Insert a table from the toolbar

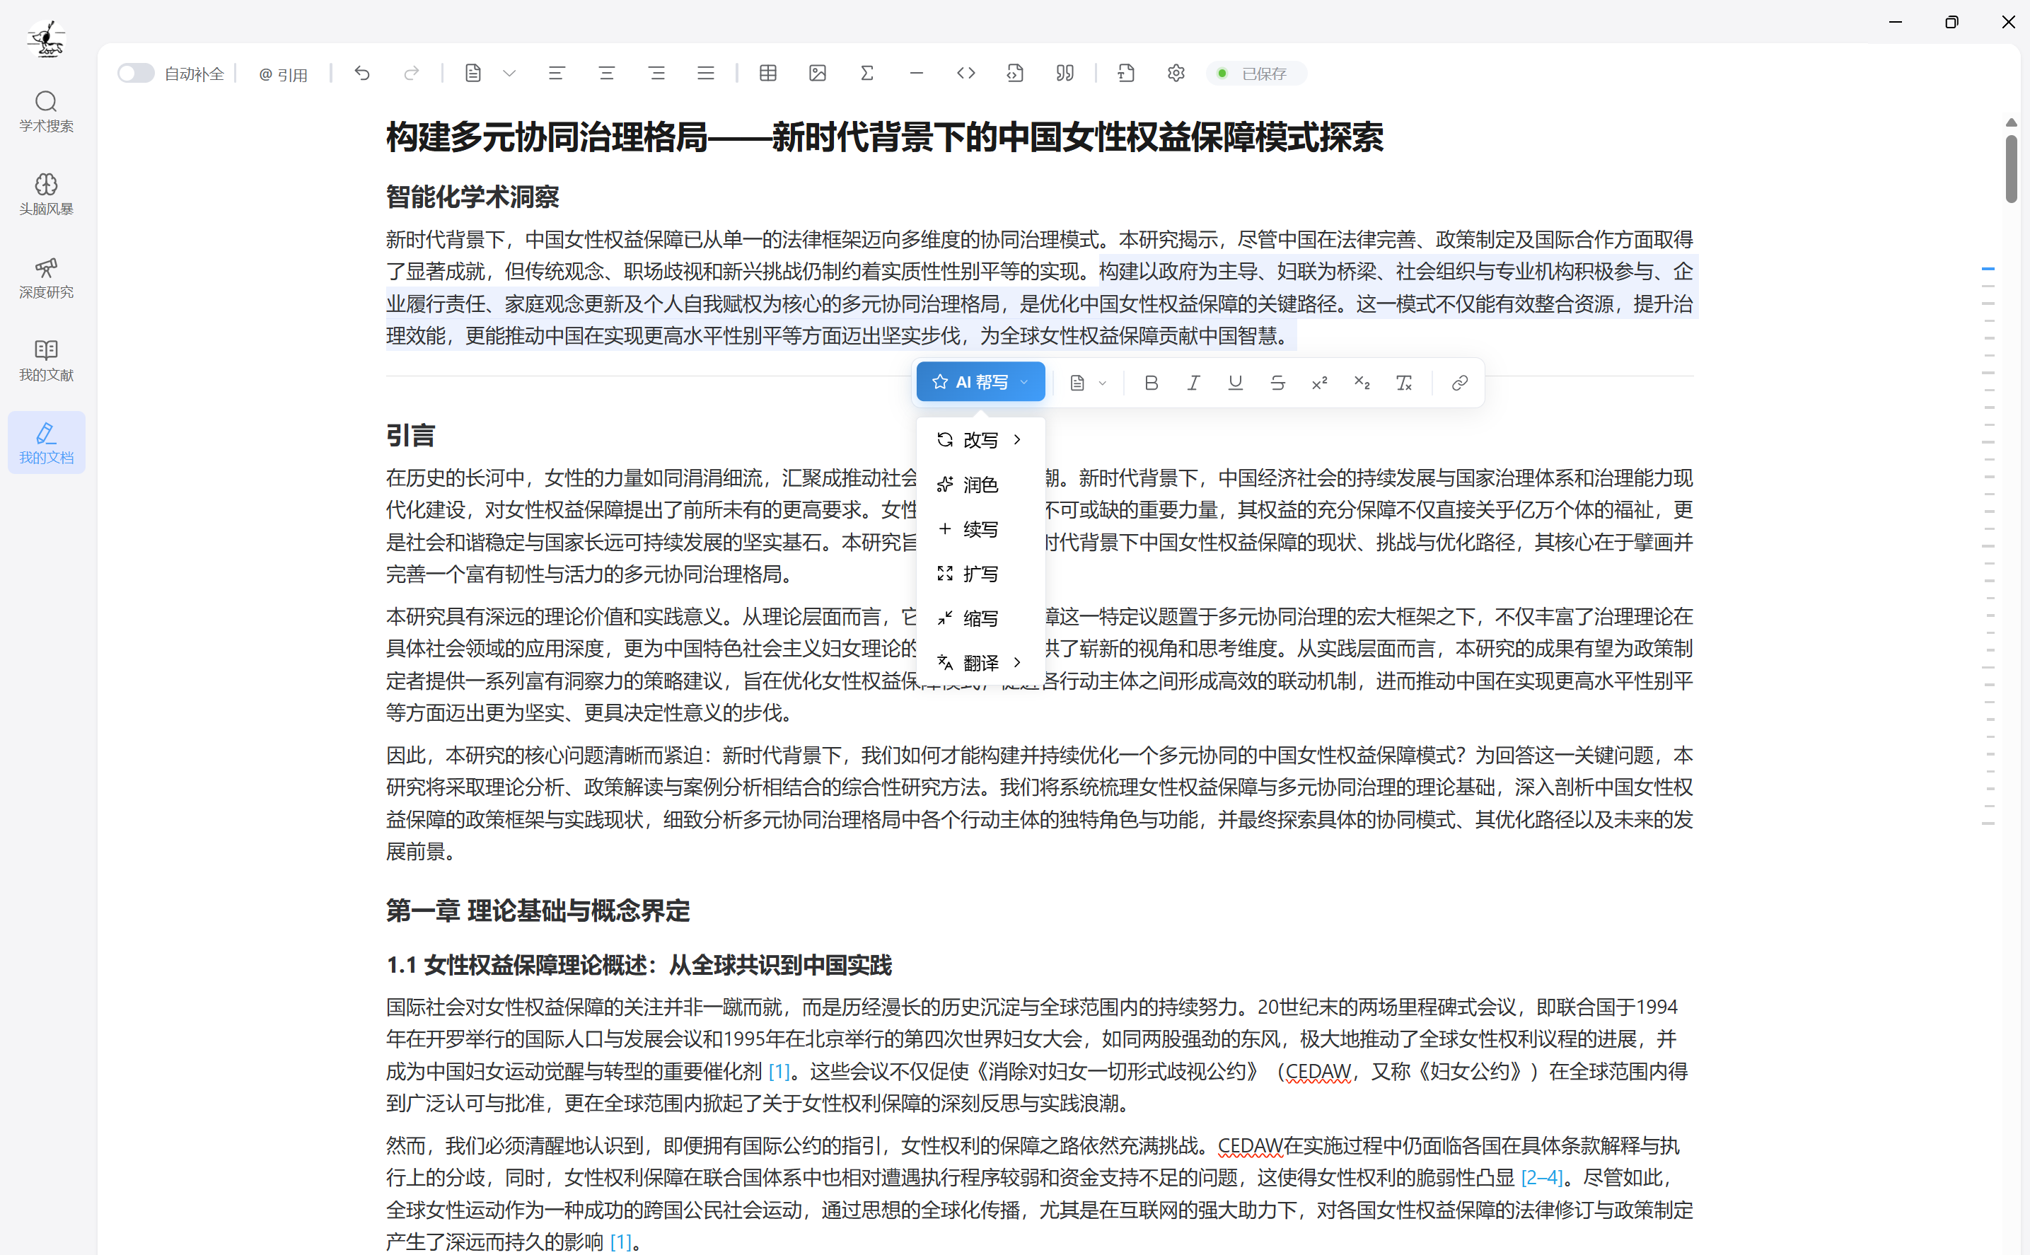pos(767,73)
